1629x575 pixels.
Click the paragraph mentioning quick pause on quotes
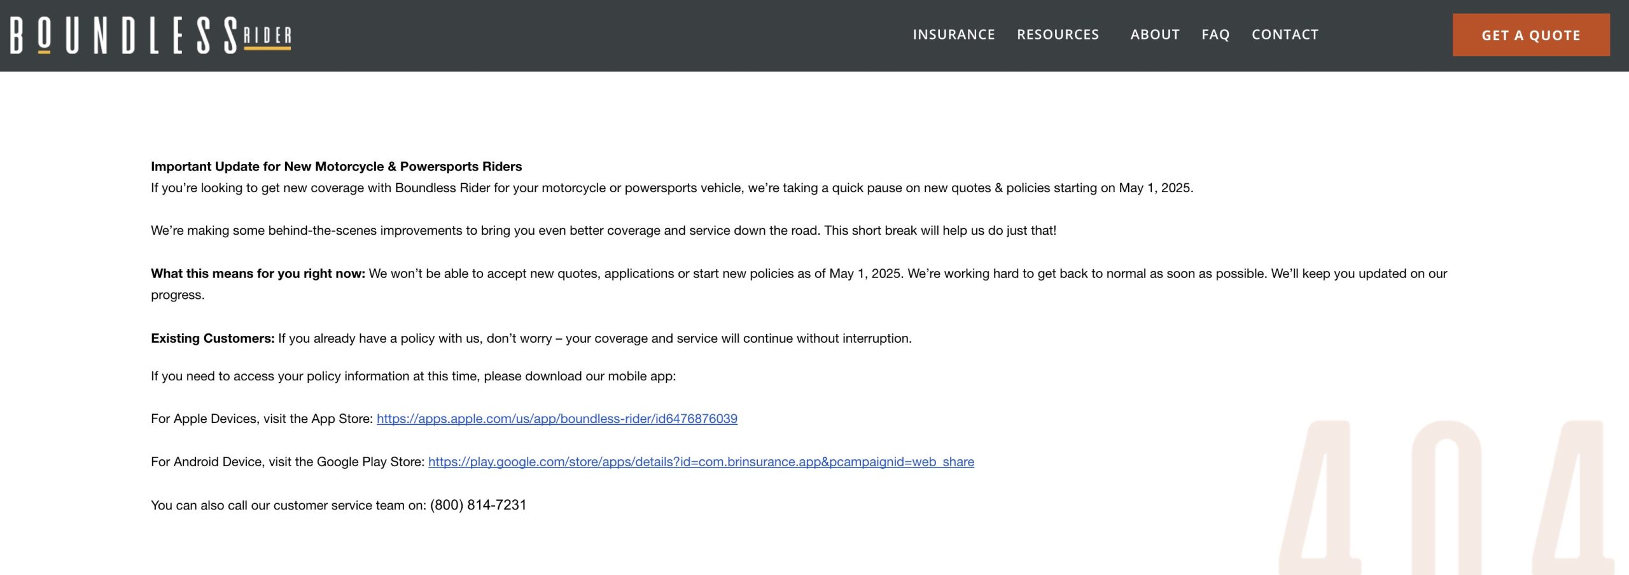(x=672, y=188)
